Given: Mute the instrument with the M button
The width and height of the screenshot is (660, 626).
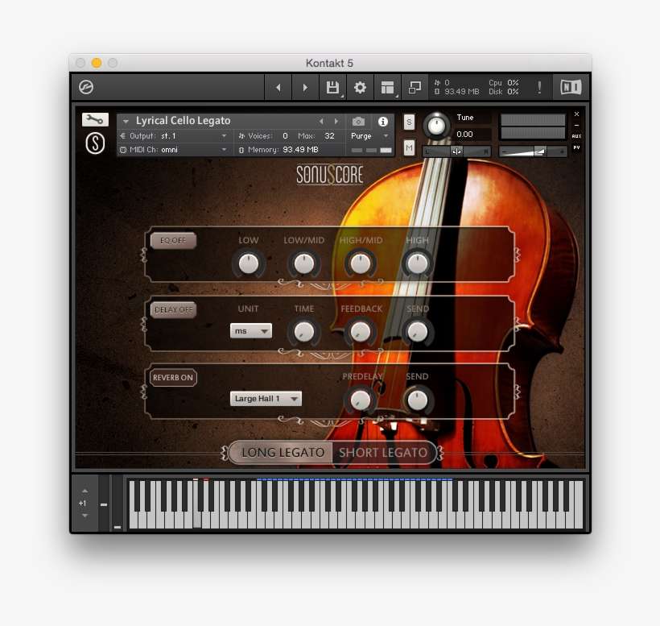Looking at the screenshot, I should coord(407,148).
